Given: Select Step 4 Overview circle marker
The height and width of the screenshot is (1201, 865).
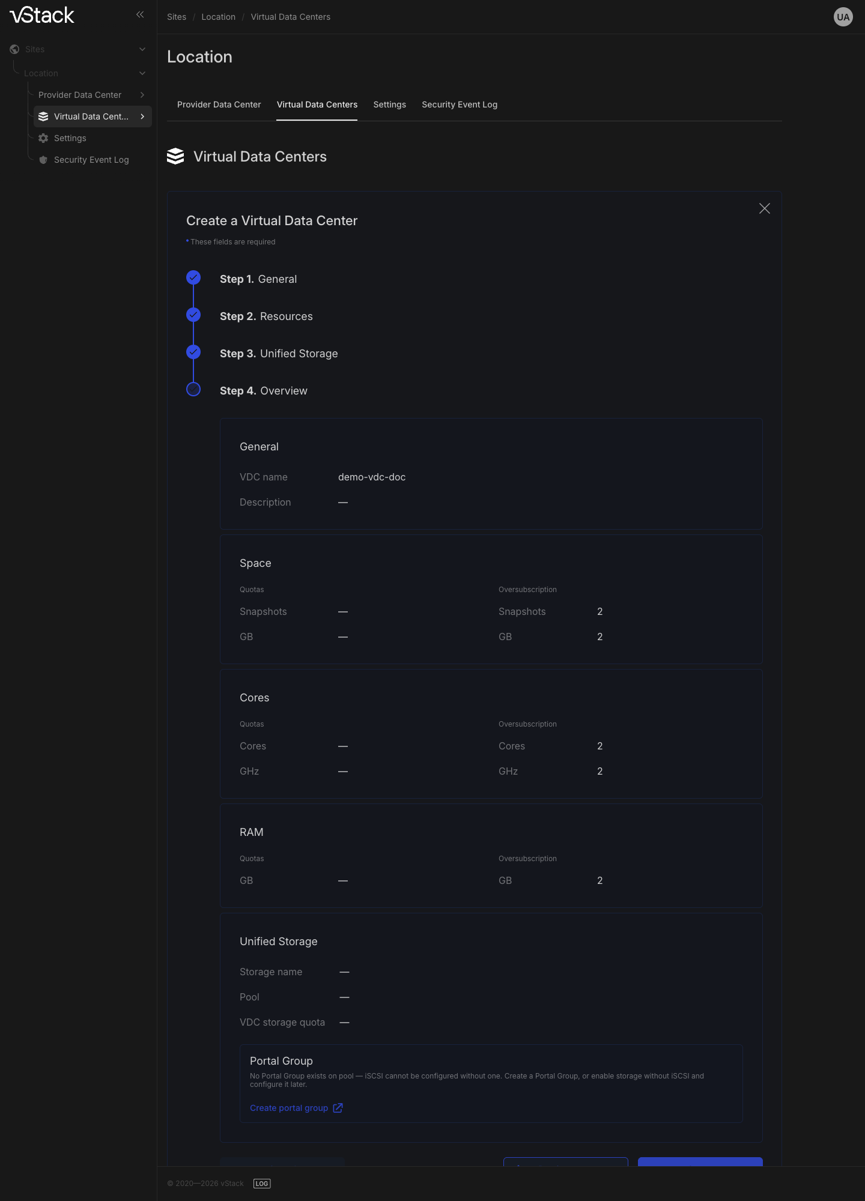Looking at the screenshot, I should click(x=193, y=389).
